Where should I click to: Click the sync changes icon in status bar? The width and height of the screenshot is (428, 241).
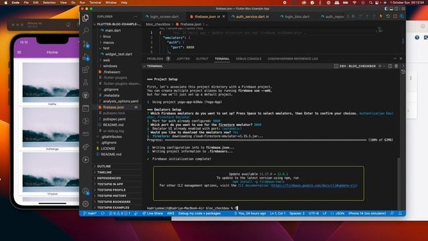click(x=103, y=213)
